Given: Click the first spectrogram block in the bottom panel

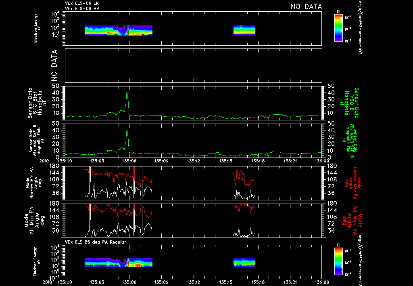Looking at the screenshot, I should point(119,262).
